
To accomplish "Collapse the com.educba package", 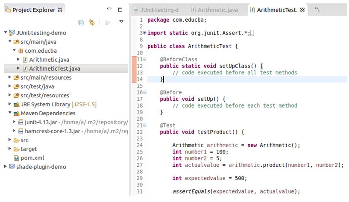I will [x=14, y=50].
